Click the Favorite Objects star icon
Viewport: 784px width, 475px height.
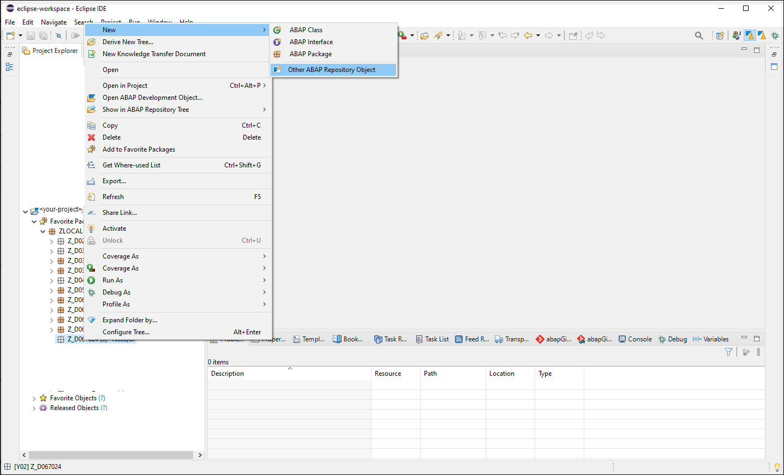point(43,398)
